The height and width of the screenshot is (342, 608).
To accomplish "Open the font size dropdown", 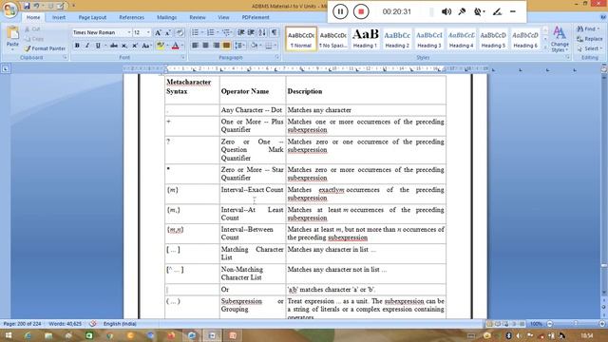I will point(148,32).
